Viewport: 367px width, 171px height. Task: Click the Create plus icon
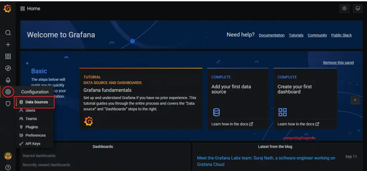pyautogui.click(x=8, y=45)
